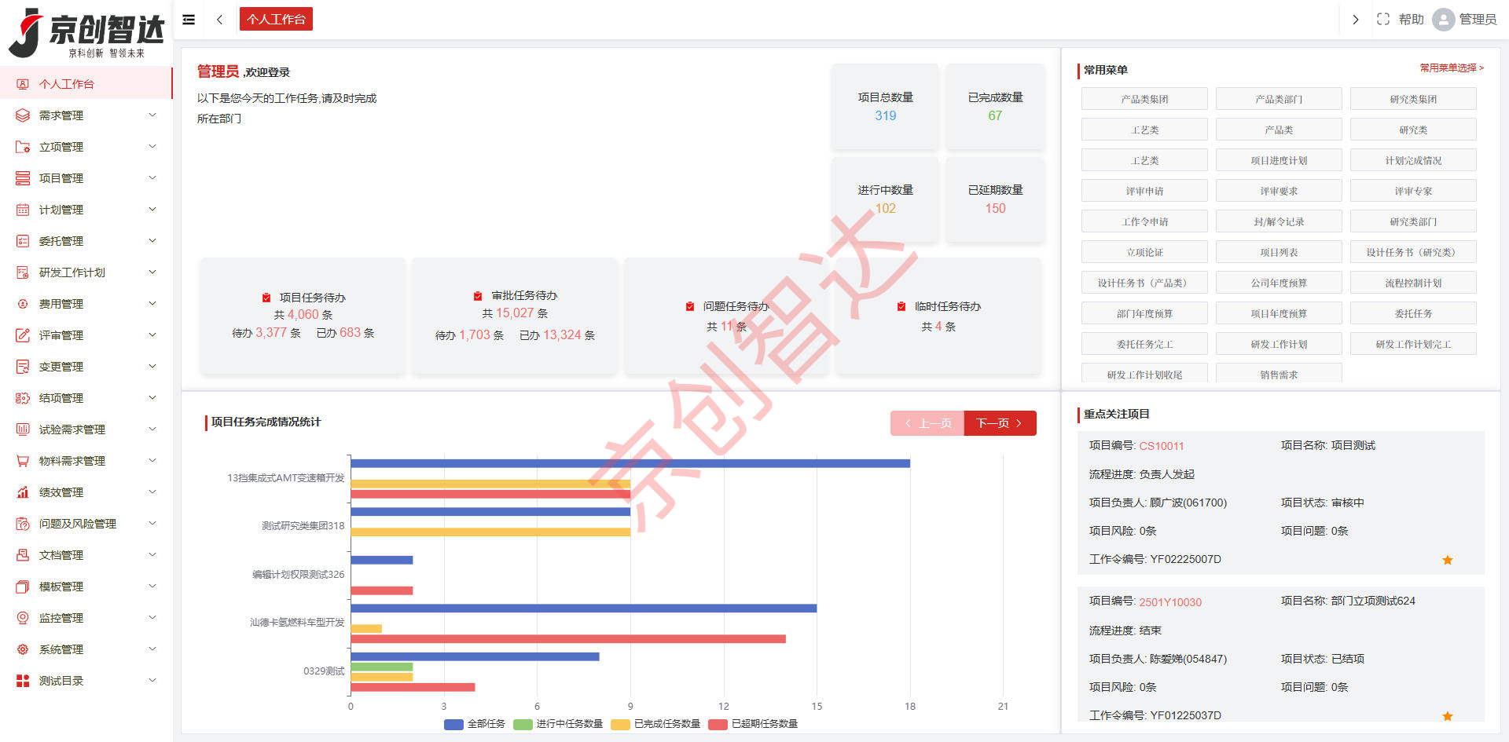Toggle the yellow 已完成任务数量 legend swatch
Viewport: 1509px width, 742px height.
pyautogui.click(x=621, y=724)
